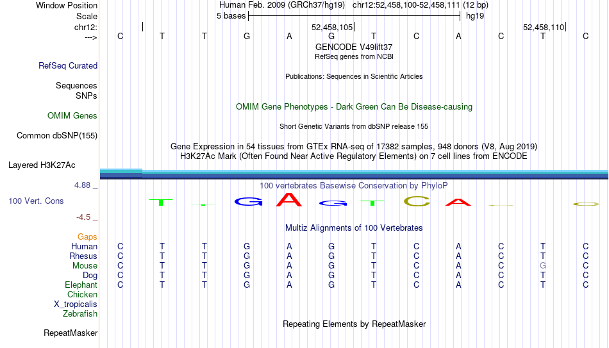
Task: Click the chr12: ruler label
Action: pyautogui.click(x=86, y=27)
